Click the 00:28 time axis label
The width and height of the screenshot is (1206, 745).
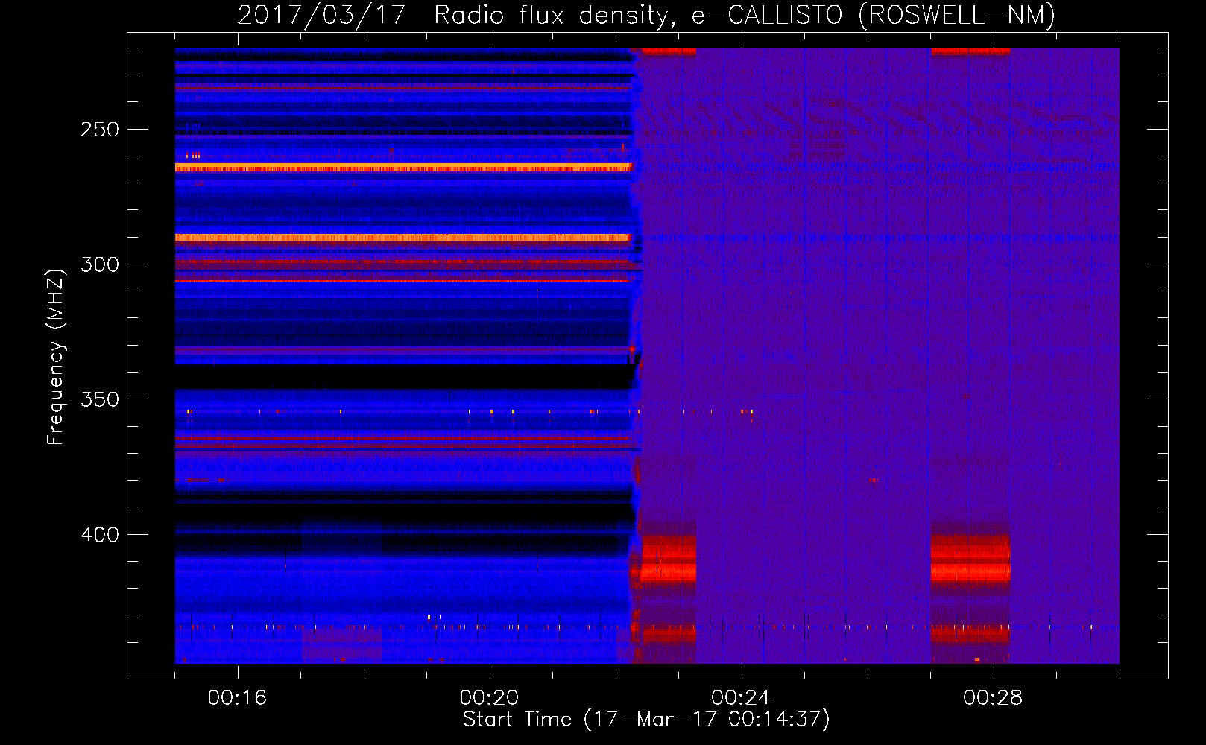993,697
